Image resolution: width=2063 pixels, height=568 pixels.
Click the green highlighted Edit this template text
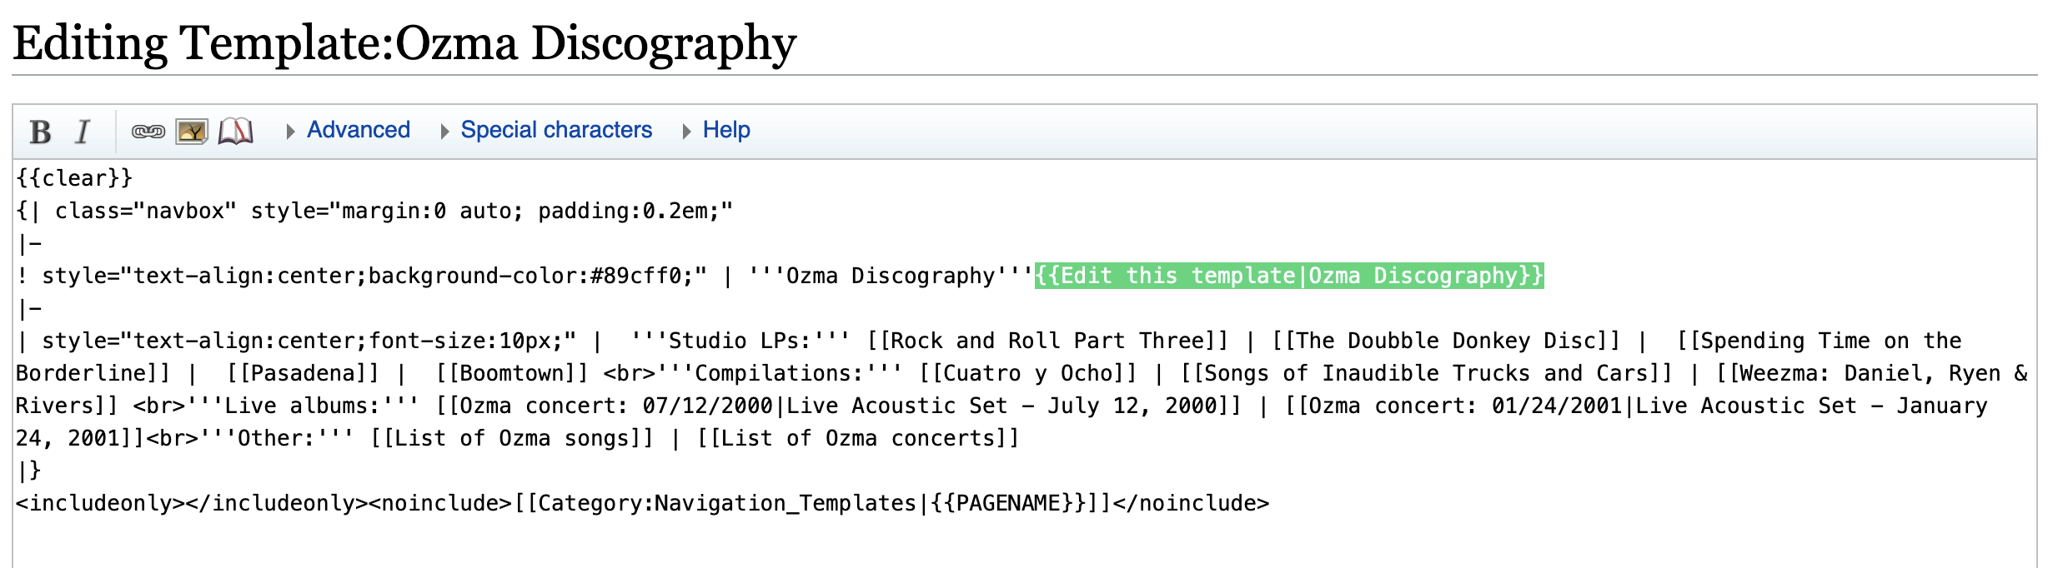[x=1289, y=276]
